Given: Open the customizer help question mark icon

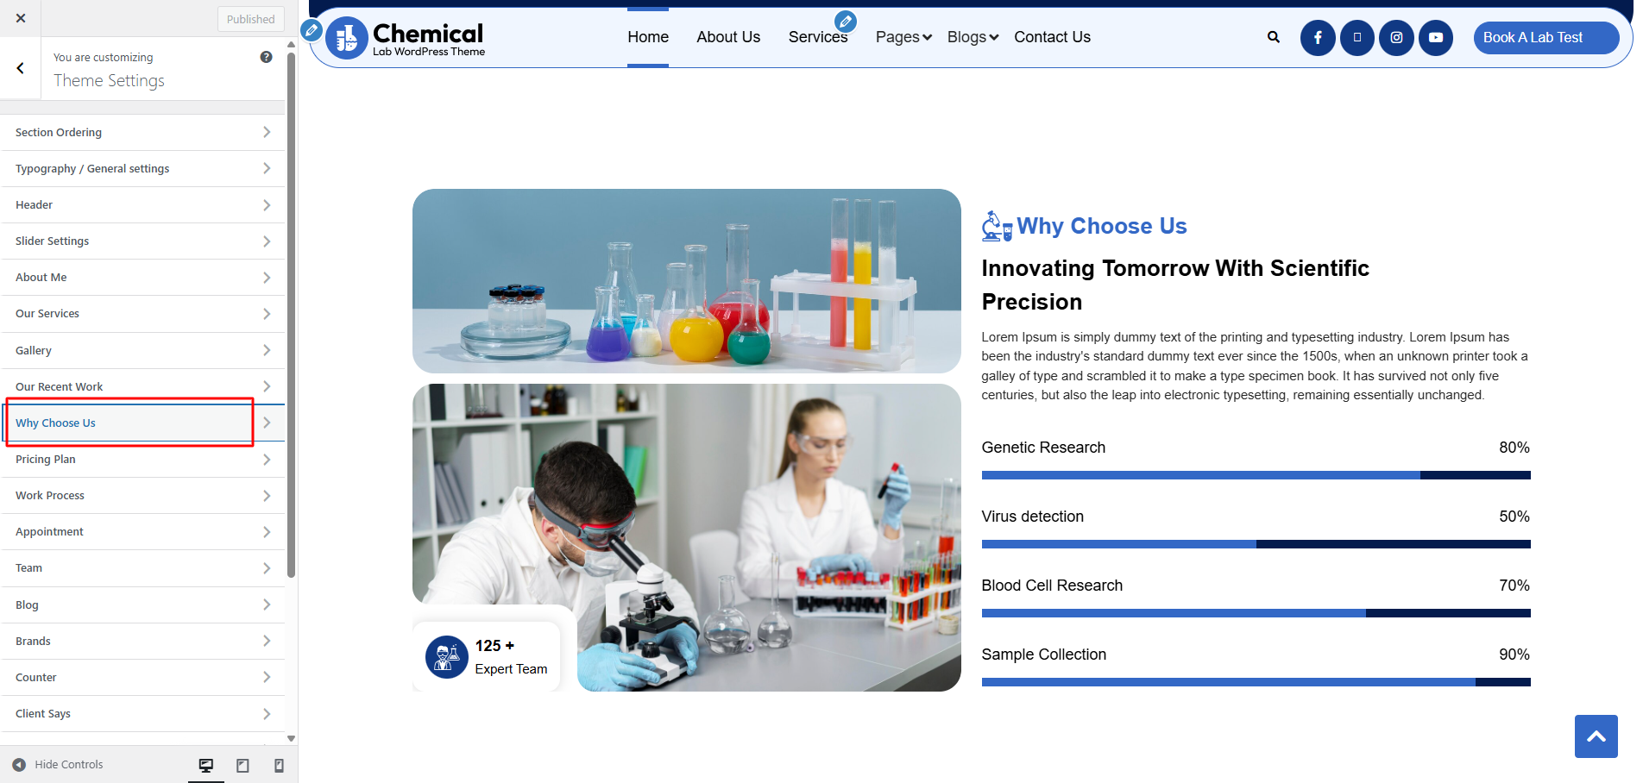Looking at the screenshot, I should tap(266, 57).
